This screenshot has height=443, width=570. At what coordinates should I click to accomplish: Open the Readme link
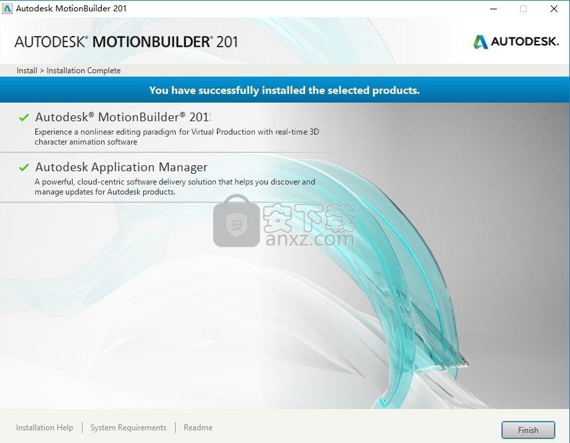pyautogui.click(x=198, y=428)
